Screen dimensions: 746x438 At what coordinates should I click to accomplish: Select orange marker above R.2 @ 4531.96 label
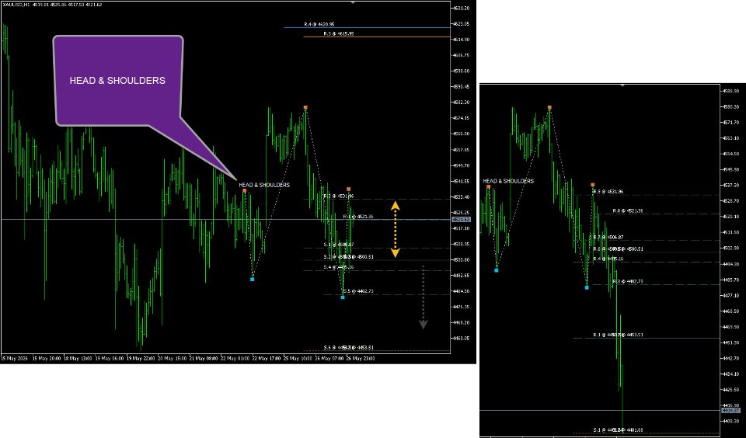coord(349,189)
